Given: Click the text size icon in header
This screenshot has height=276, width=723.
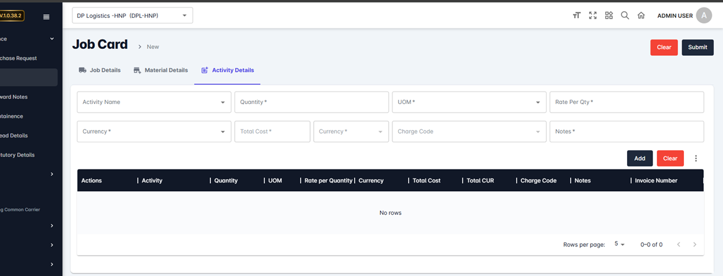Looking at the screenshot, I should (576, 15).
